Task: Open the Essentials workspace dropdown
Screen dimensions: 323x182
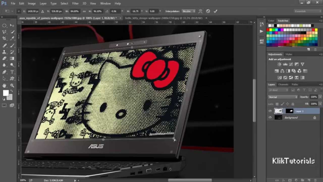Action: tap(308, 11)
